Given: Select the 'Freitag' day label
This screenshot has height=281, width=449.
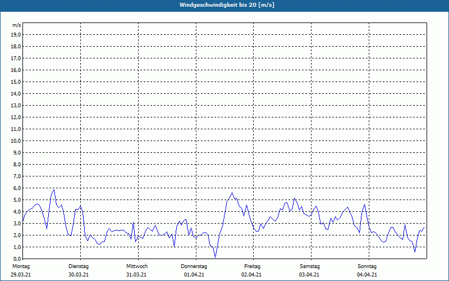Looking at the screenshot, I should click(252, 266).
